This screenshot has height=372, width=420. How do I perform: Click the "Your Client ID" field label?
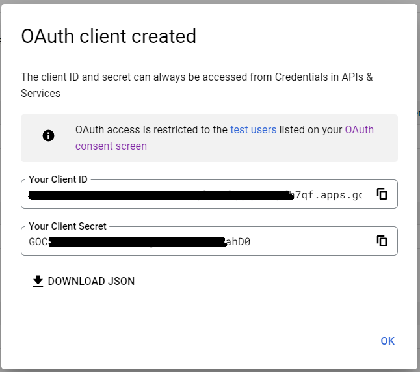tap(58, 179)
